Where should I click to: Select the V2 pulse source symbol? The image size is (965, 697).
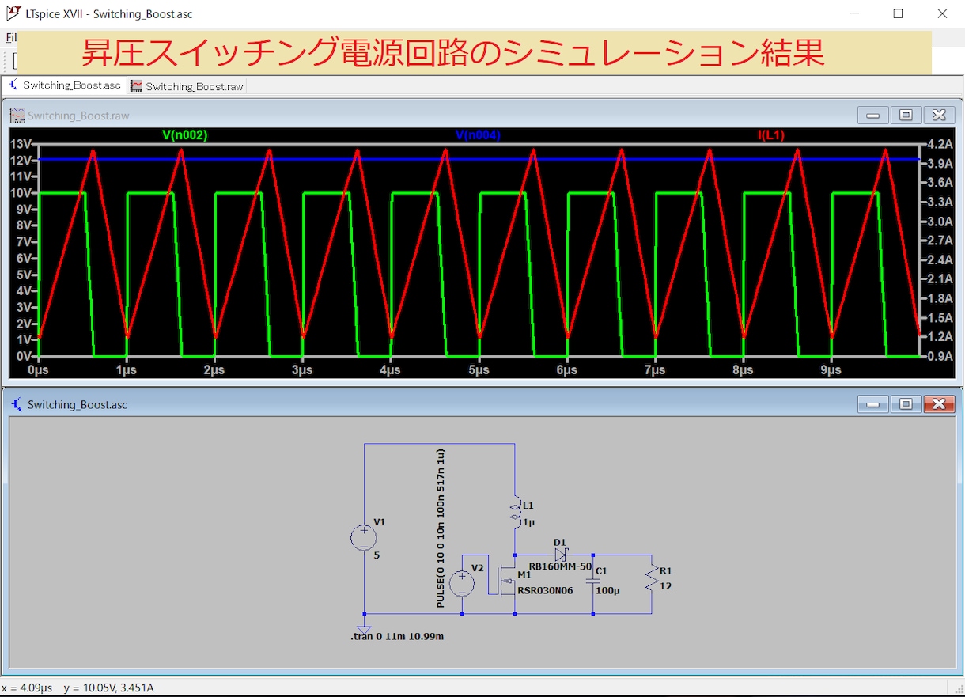(462, 584)
